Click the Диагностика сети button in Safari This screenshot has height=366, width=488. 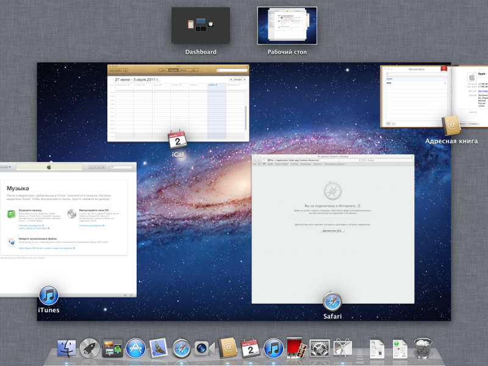[x=332, y=231]
